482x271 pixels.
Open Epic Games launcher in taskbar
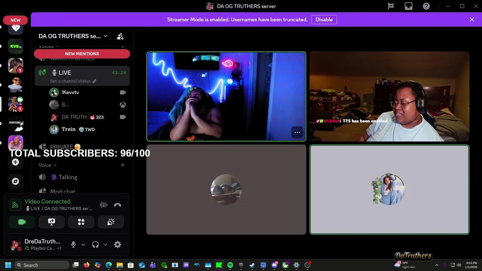coord(241,265)
